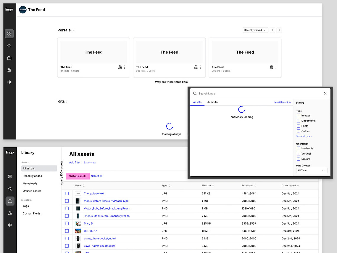
Task: Open All Time date created dropdown
Action: coord(312,170)
